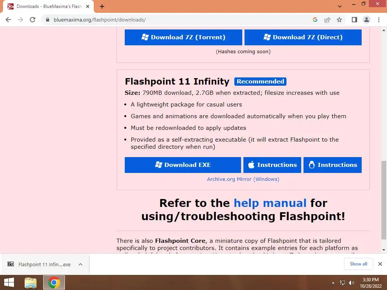Click the Flashpoint 11 Infinity heading
This screenshot has height=290, width=387.
177,82
